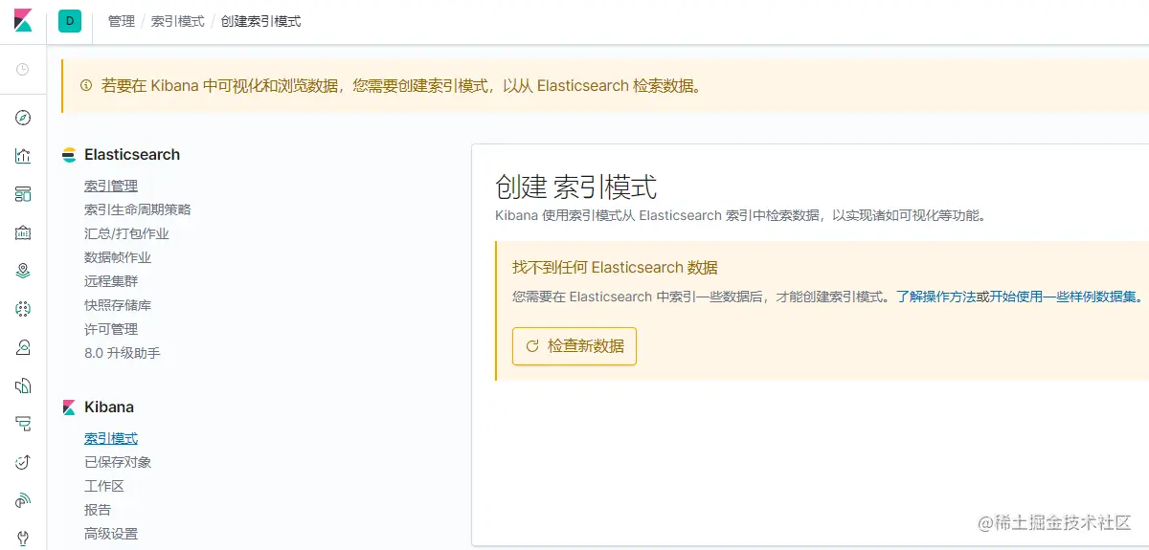The width and height of the screenshot is (1149, 550).
Task: Open Dashboard icon in sidebar
Action: (23, 194)
